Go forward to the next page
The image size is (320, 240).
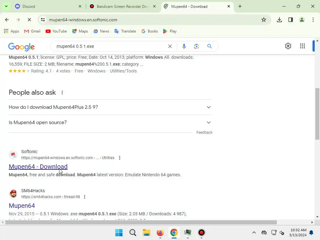click(18, 20)
